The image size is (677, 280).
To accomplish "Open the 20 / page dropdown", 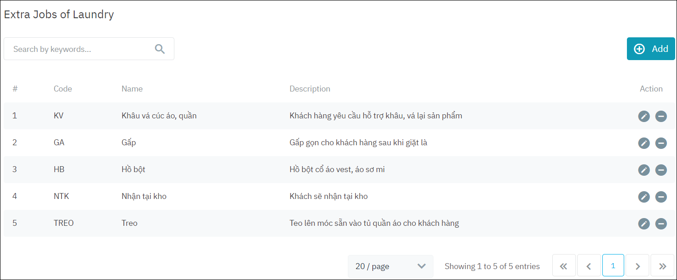I will pos(390,266).
